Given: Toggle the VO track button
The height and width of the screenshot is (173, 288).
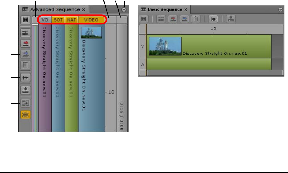Looking at the screenshot, I should tap(45, 20).
